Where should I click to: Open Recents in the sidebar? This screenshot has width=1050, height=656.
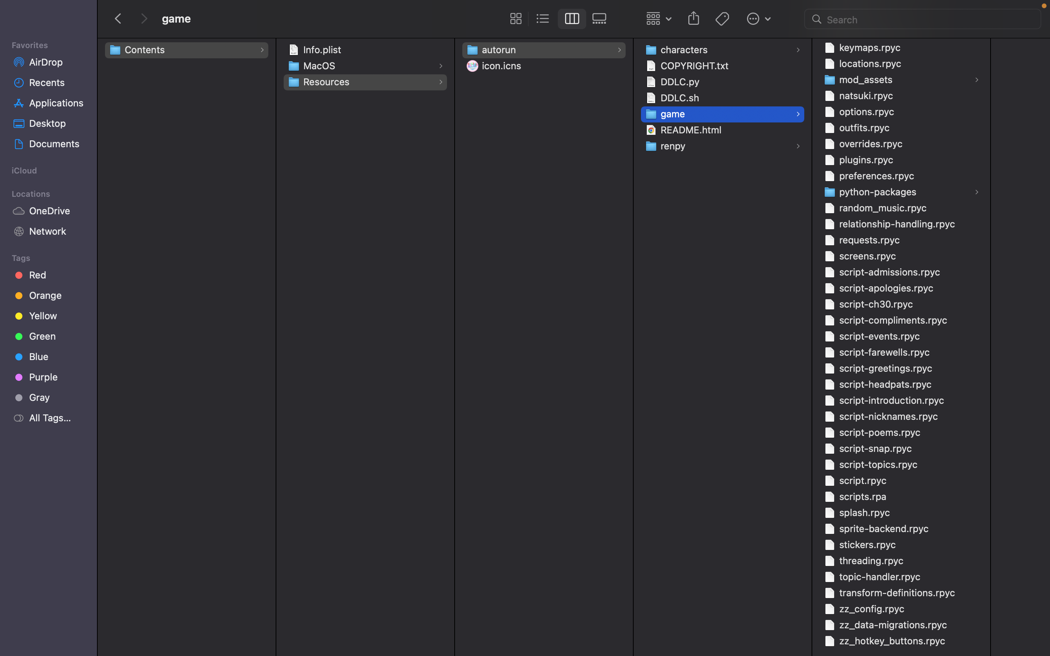[x=48, y=82]
